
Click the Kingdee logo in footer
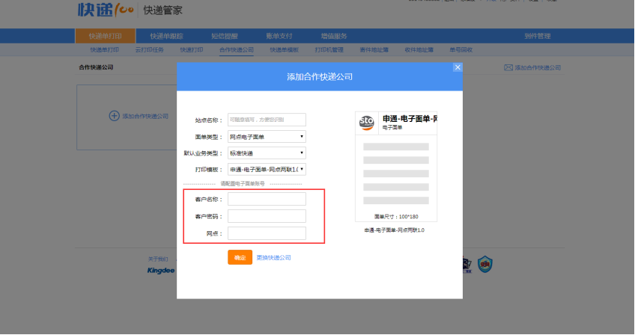[160, 270]
